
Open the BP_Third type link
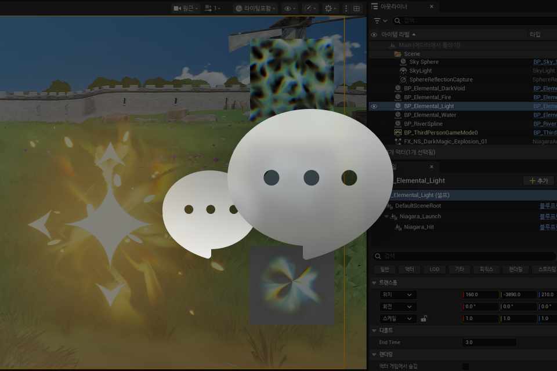545,132
